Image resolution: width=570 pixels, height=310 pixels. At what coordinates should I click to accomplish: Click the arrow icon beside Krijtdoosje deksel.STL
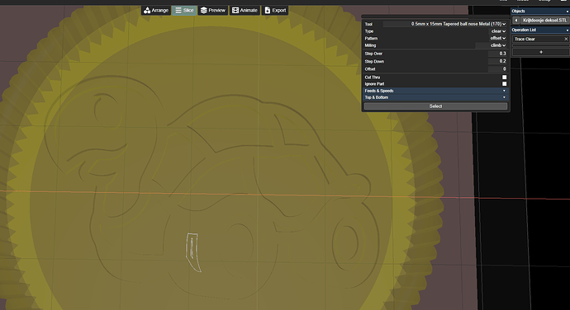[515, 21]
